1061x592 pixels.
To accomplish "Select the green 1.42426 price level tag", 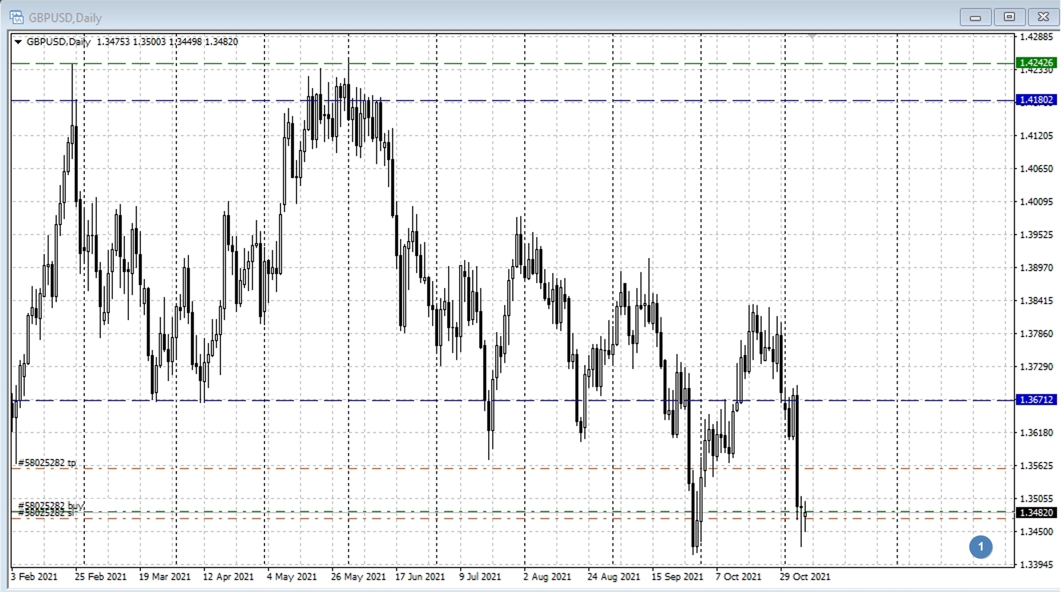I will [1036, 62].
